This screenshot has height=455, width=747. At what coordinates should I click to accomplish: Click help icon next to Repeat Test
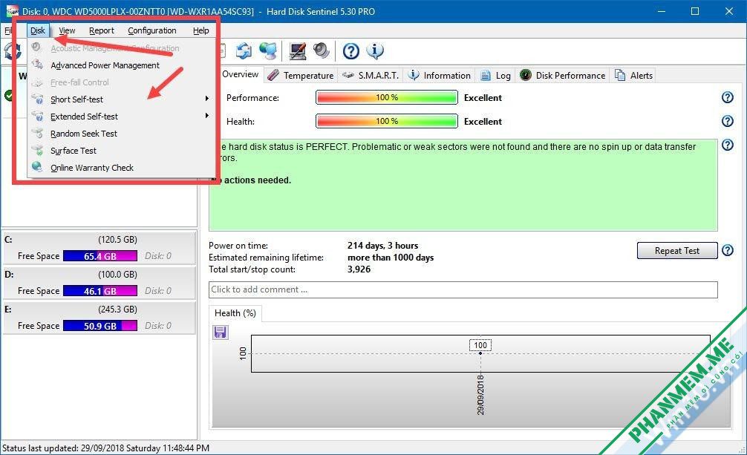point(728,250)
